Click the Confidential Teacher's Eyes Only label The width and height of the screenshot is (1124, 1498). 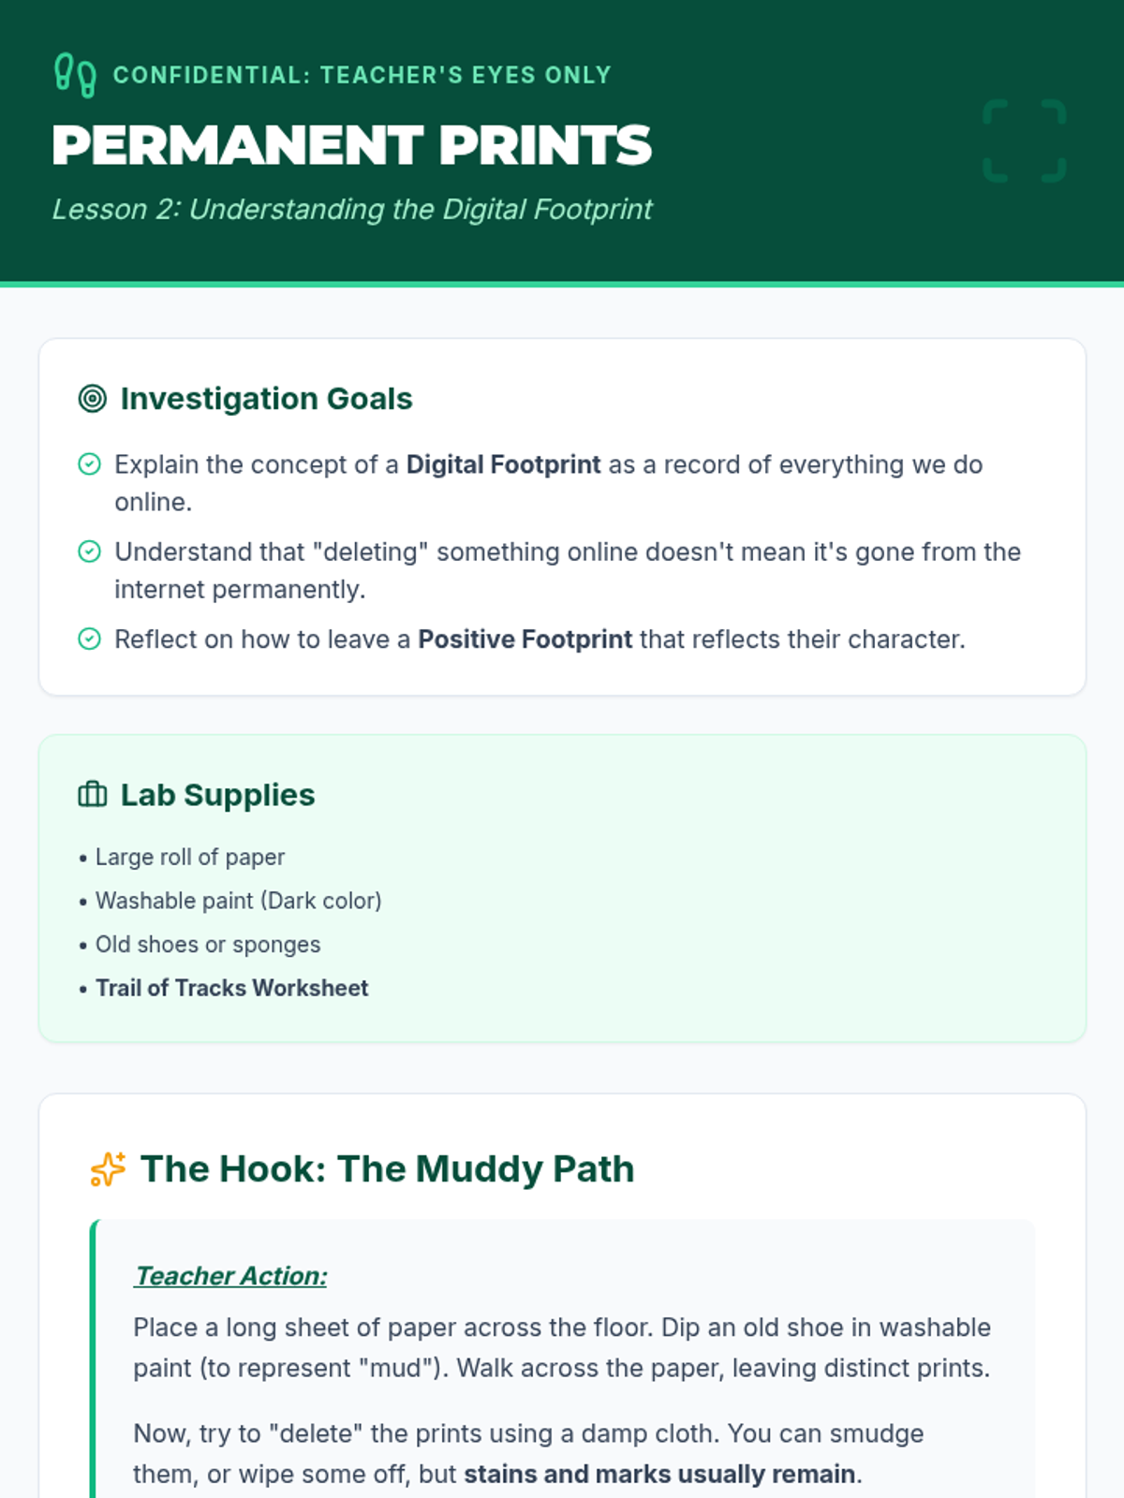click(x=362, y=75)
